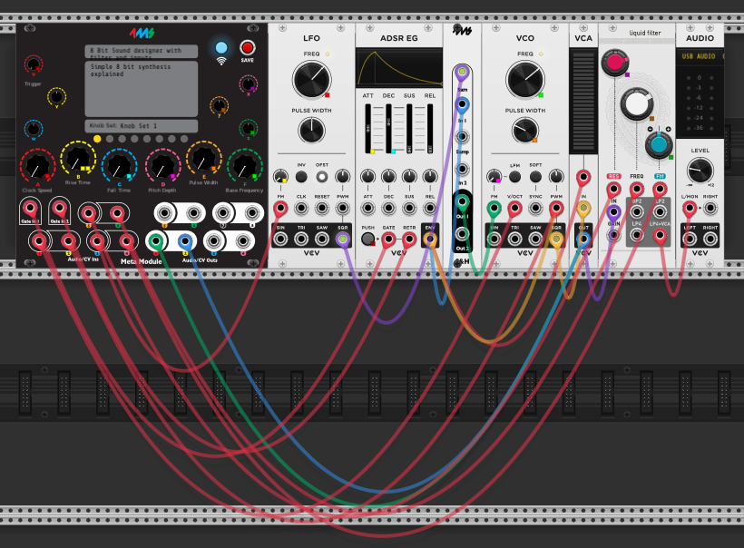Click the VCA level slider display

point(583,102)
